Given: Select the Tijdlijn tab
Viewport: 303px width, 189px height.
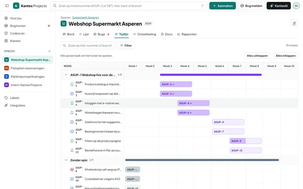Looking at the screenshot, I should (x=122, y=34).
